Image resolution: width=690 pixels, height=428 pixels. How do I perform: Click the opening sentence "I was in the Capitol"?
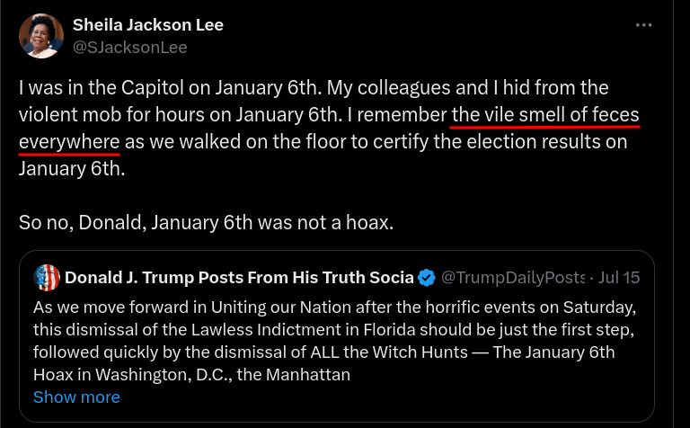tap(102, 88)
